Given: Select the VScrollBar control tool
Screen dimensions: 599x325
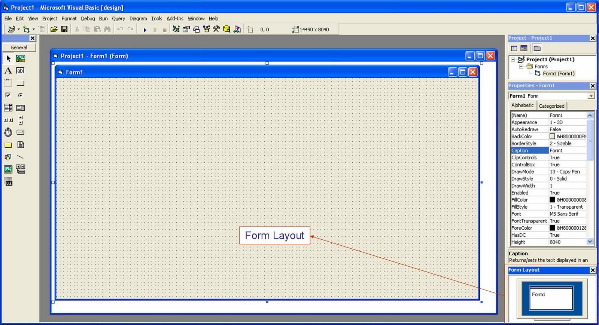Looking at the screenshot, I should click(x=21, y=120).
